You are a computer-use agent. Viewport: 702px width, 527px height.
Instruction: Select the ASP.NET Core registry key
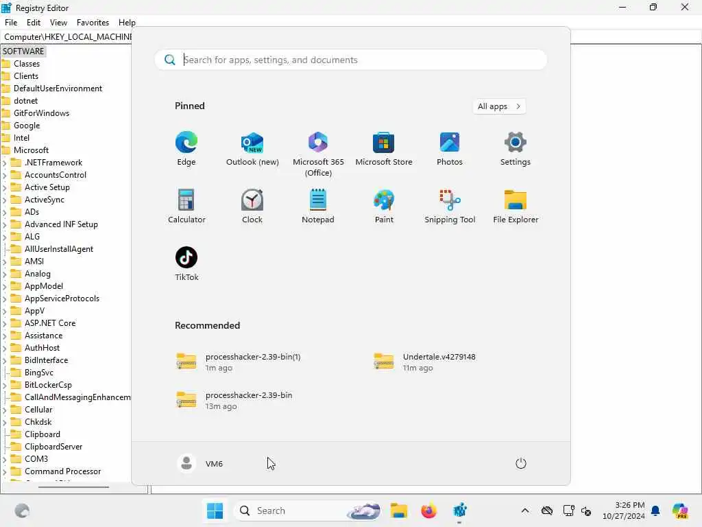49,323
